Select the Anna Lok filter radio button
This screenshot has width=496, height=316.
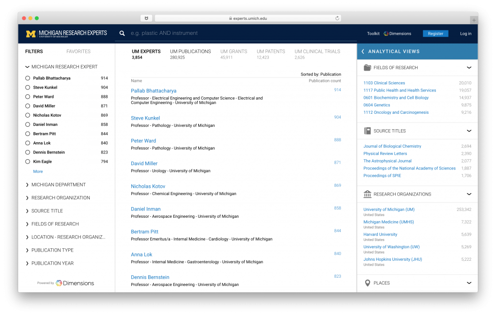pyautogui.click(x=28, y=143)
